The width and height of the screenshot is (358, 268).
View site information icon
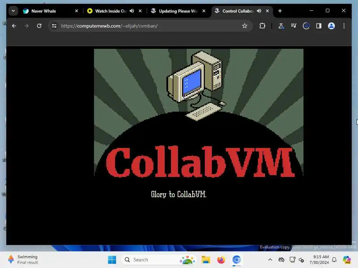[x=54, y=26]
